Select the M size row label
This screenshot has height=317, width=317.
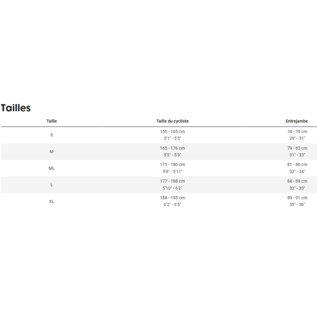point(52,152)
